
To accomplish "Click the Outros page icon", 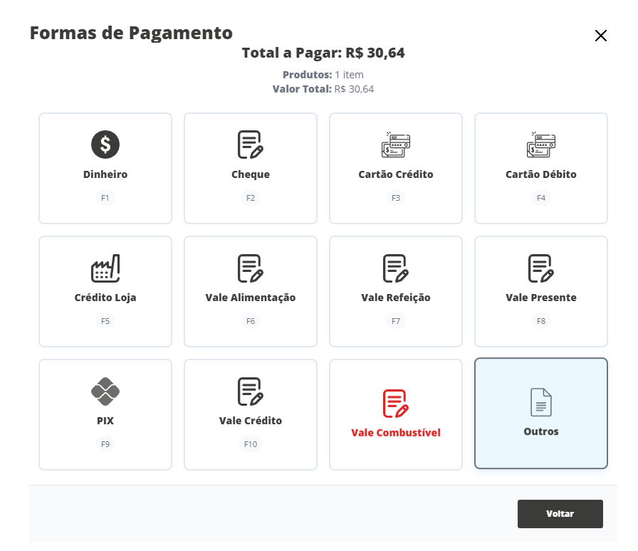I will pyautogui.click(x=540, y=402).
